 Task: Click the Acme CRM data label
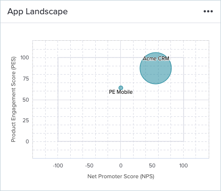[x=156, y=58]
